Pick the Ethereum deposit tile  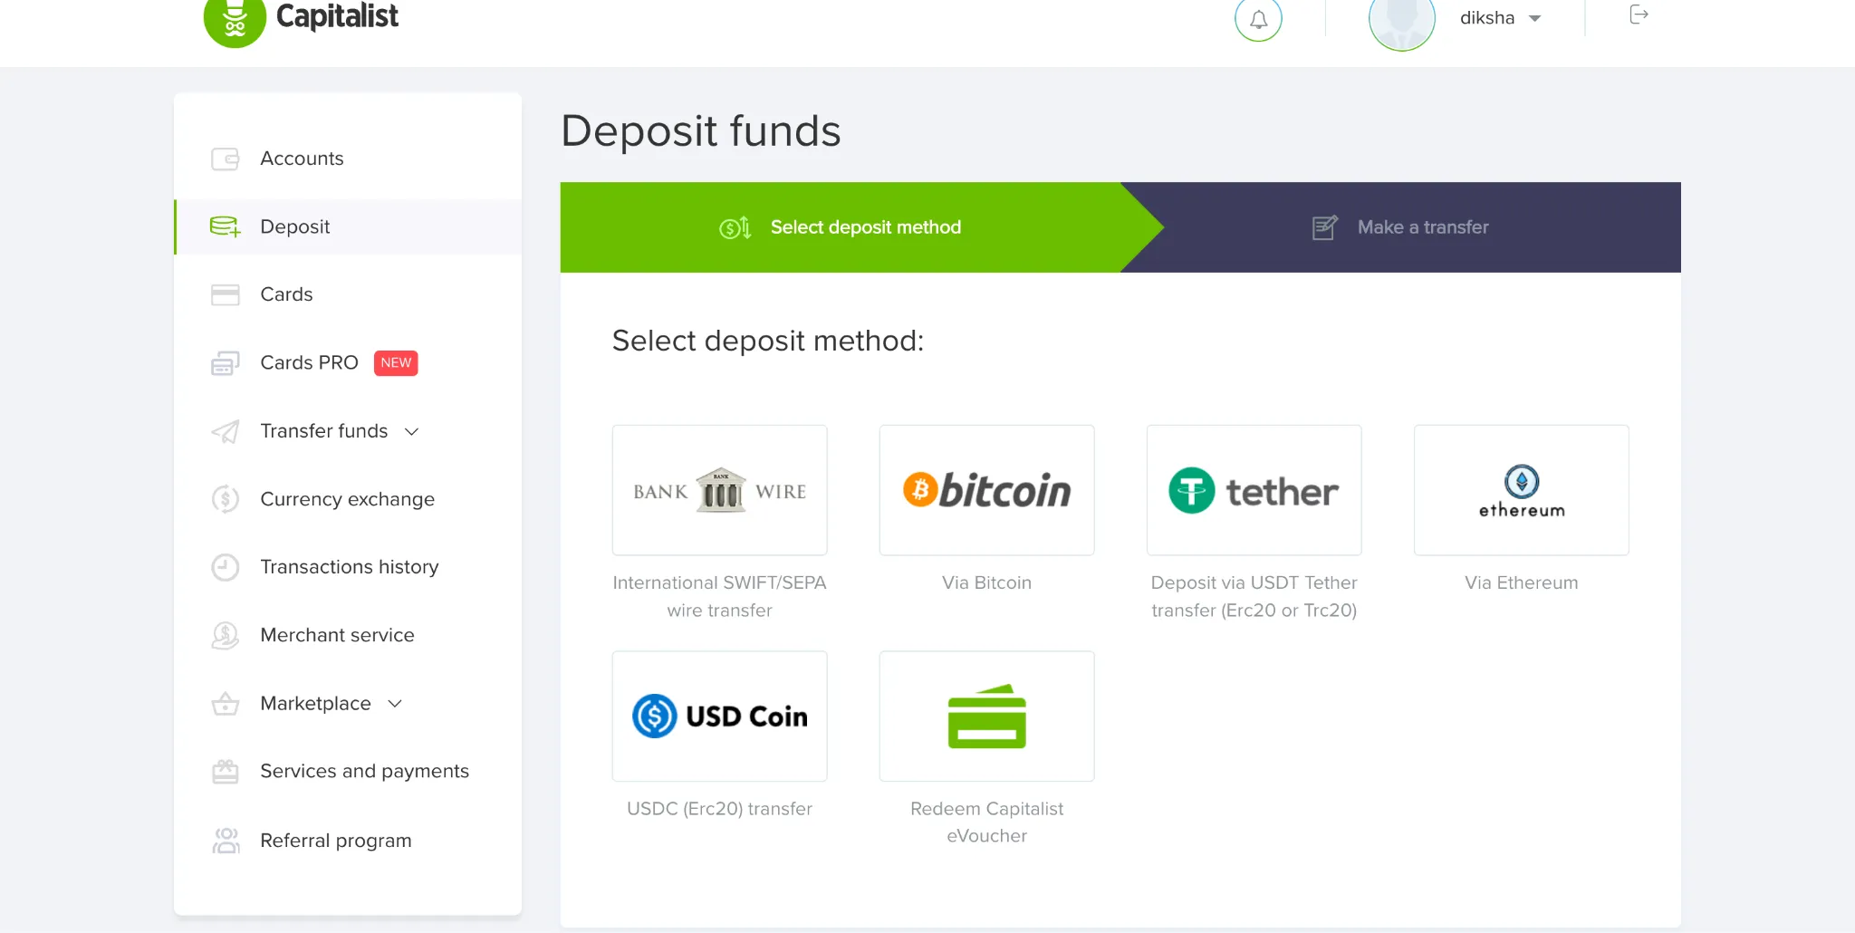[1521, 490]
